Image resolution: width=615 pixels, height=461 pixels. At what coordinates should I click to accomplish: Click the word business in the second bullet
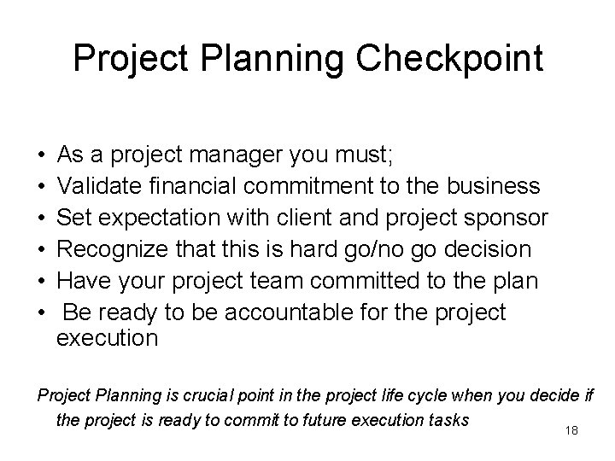(x=494, y=185)
